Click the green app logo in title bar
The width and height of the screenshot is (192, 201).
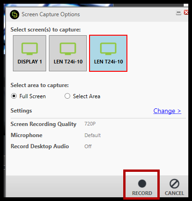pos(14,15)
